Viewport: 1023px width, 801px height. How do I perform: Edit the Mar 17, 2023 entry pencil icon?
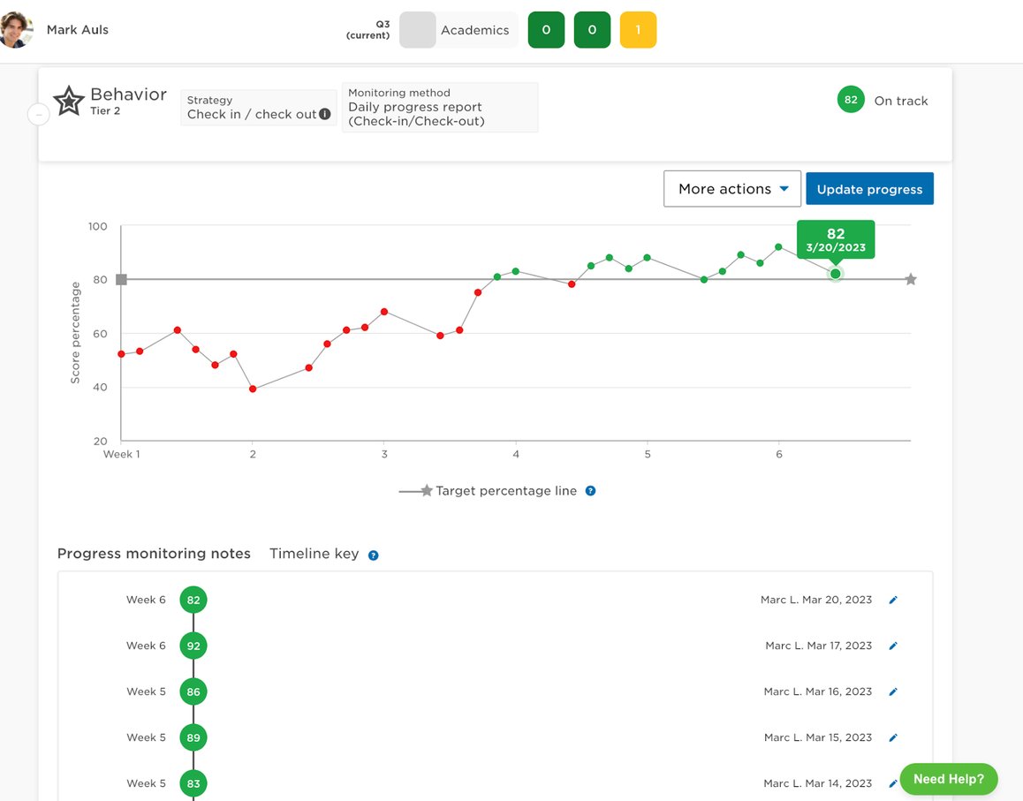click(892, 646)
